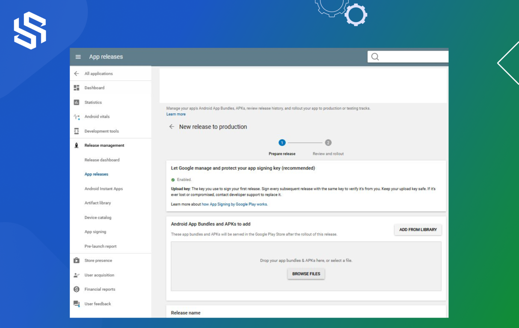Screen dimensions: 519x328
Task: Click the app bundle drop zone text
Action: [x=306, y=261]
